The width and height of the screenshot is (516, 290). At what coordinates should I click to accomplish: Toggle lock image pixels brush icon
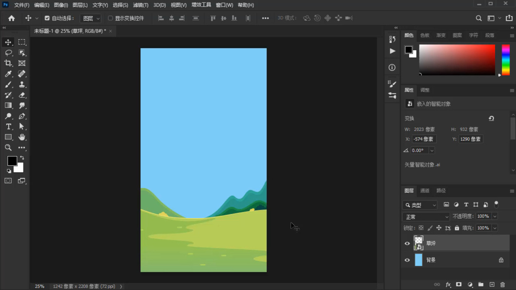430,228
